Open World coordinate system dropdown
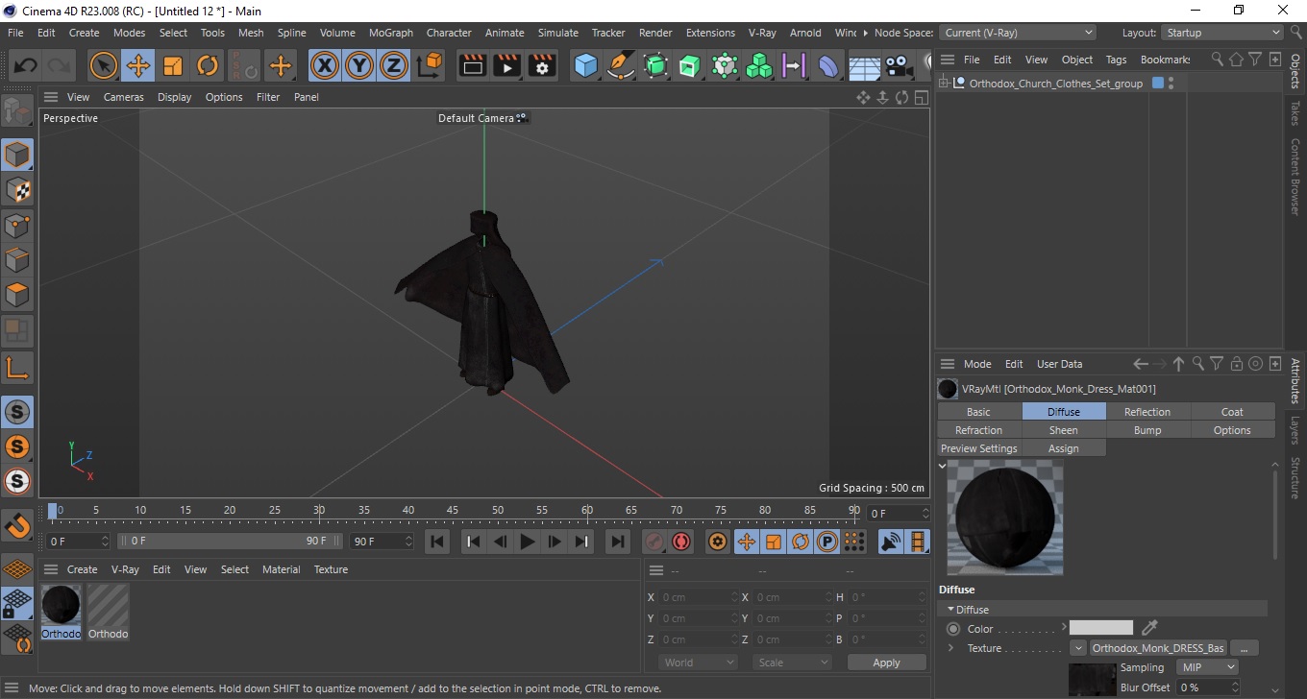This screenshot has width=1307, height=699. click(x=699, y=663)
